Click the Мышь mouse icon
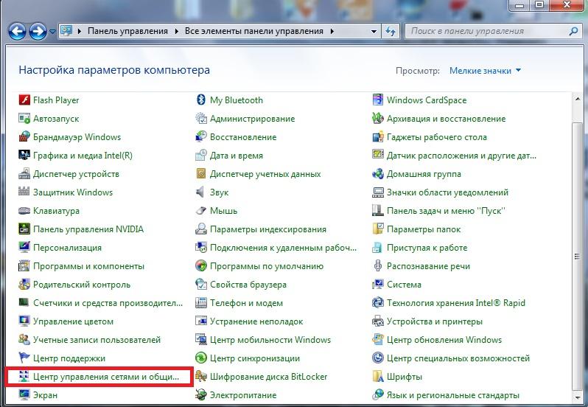The width and height of the screenshot is (588, 407). (201, 211)
